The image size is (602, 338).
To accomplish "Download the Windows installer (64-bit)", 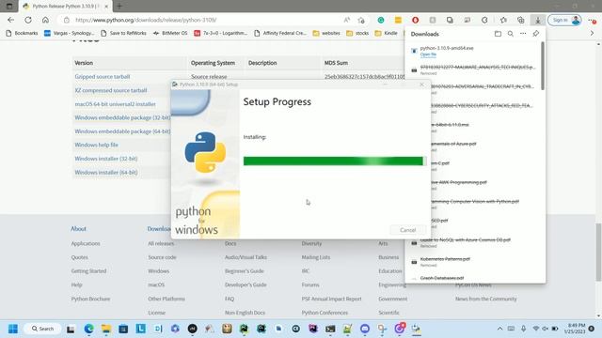I will (x=106, y=173).
